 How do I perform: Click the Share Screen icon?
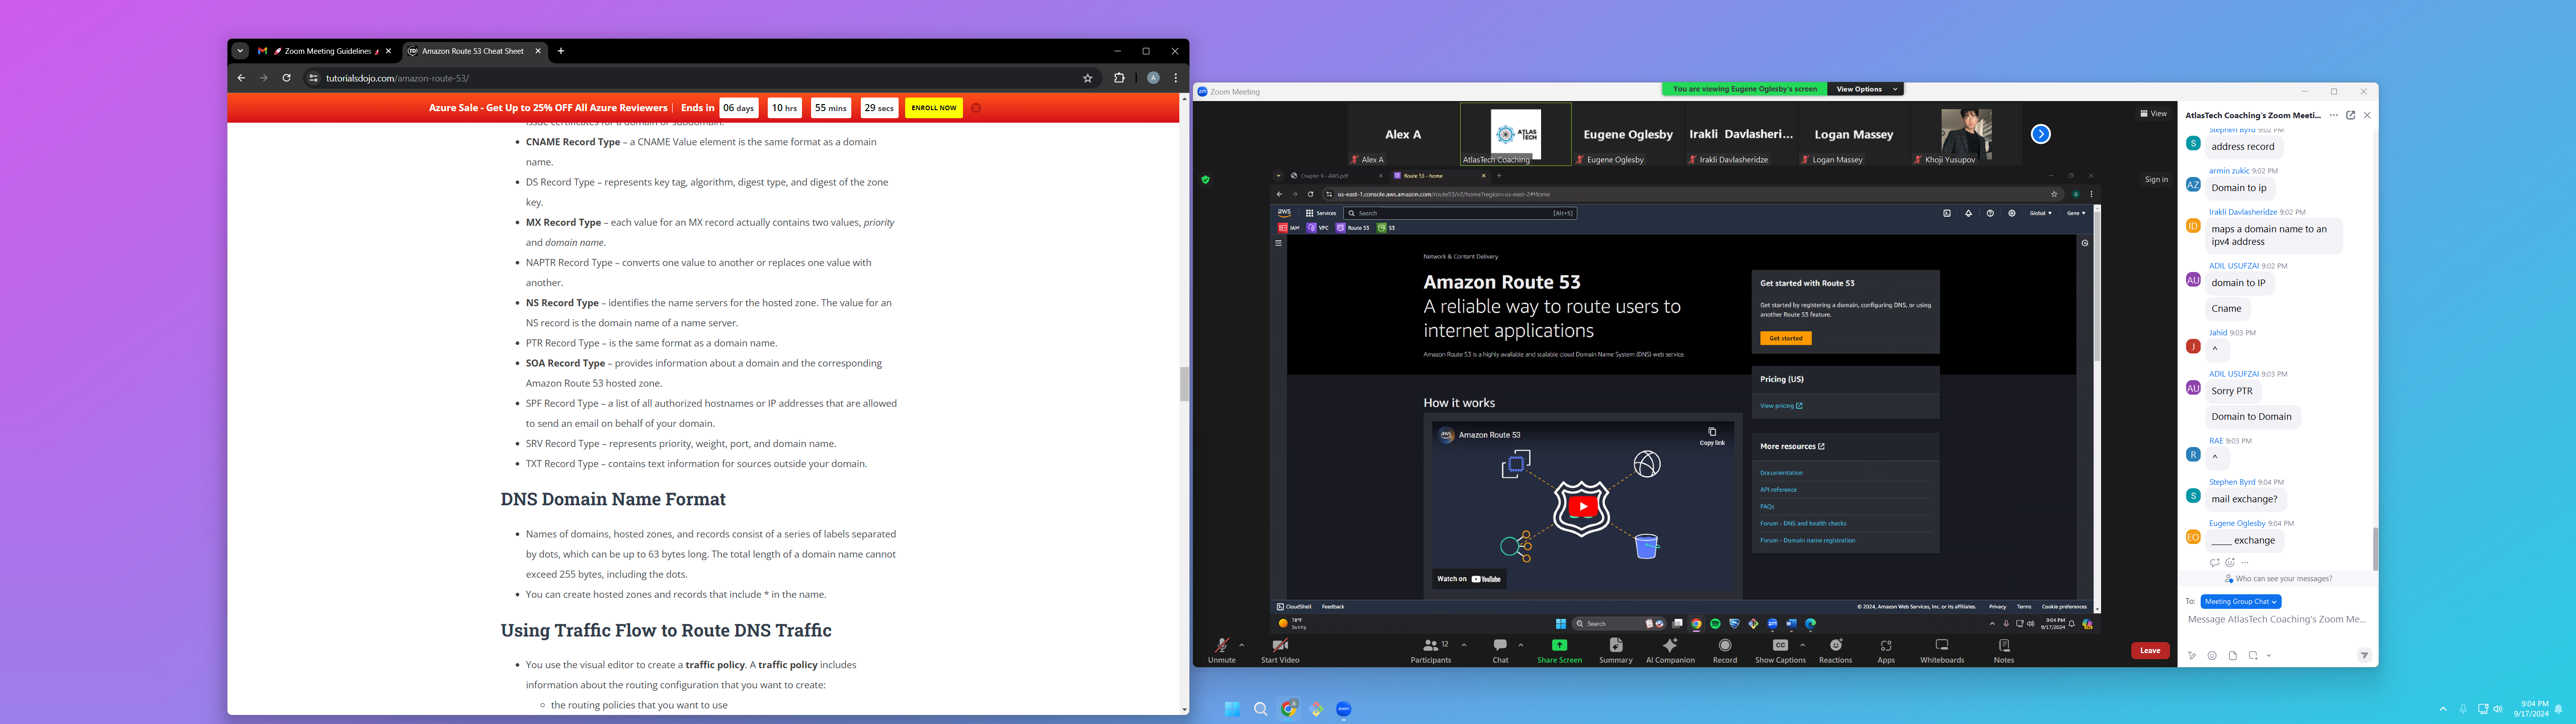pos(1559,646)
